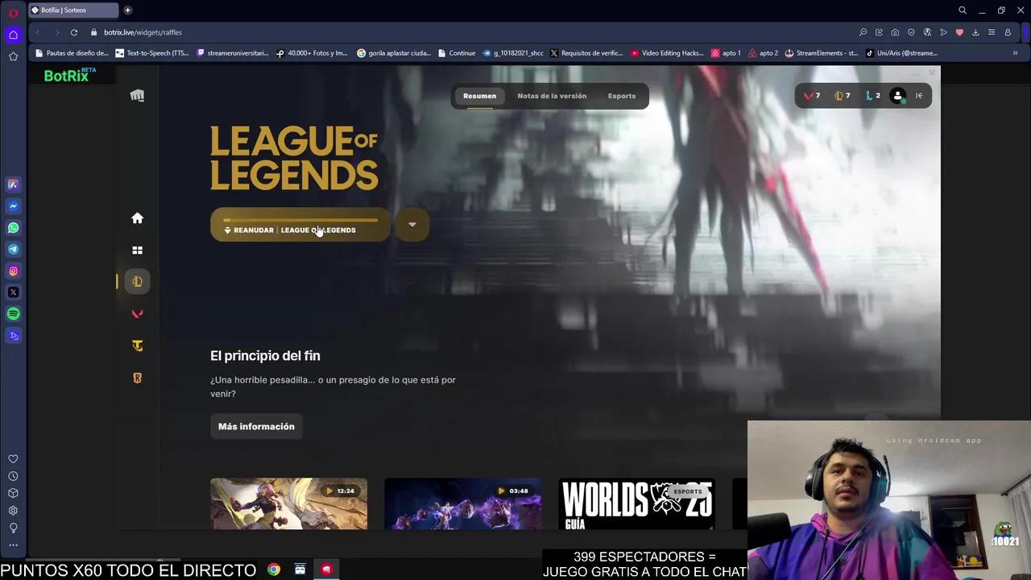Open Opera downloads icon

tap(975, 32)
